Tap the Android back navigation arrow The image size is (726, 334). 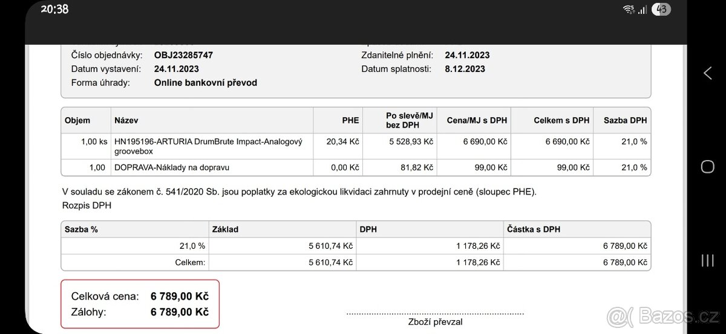click(x=707, y=74)
